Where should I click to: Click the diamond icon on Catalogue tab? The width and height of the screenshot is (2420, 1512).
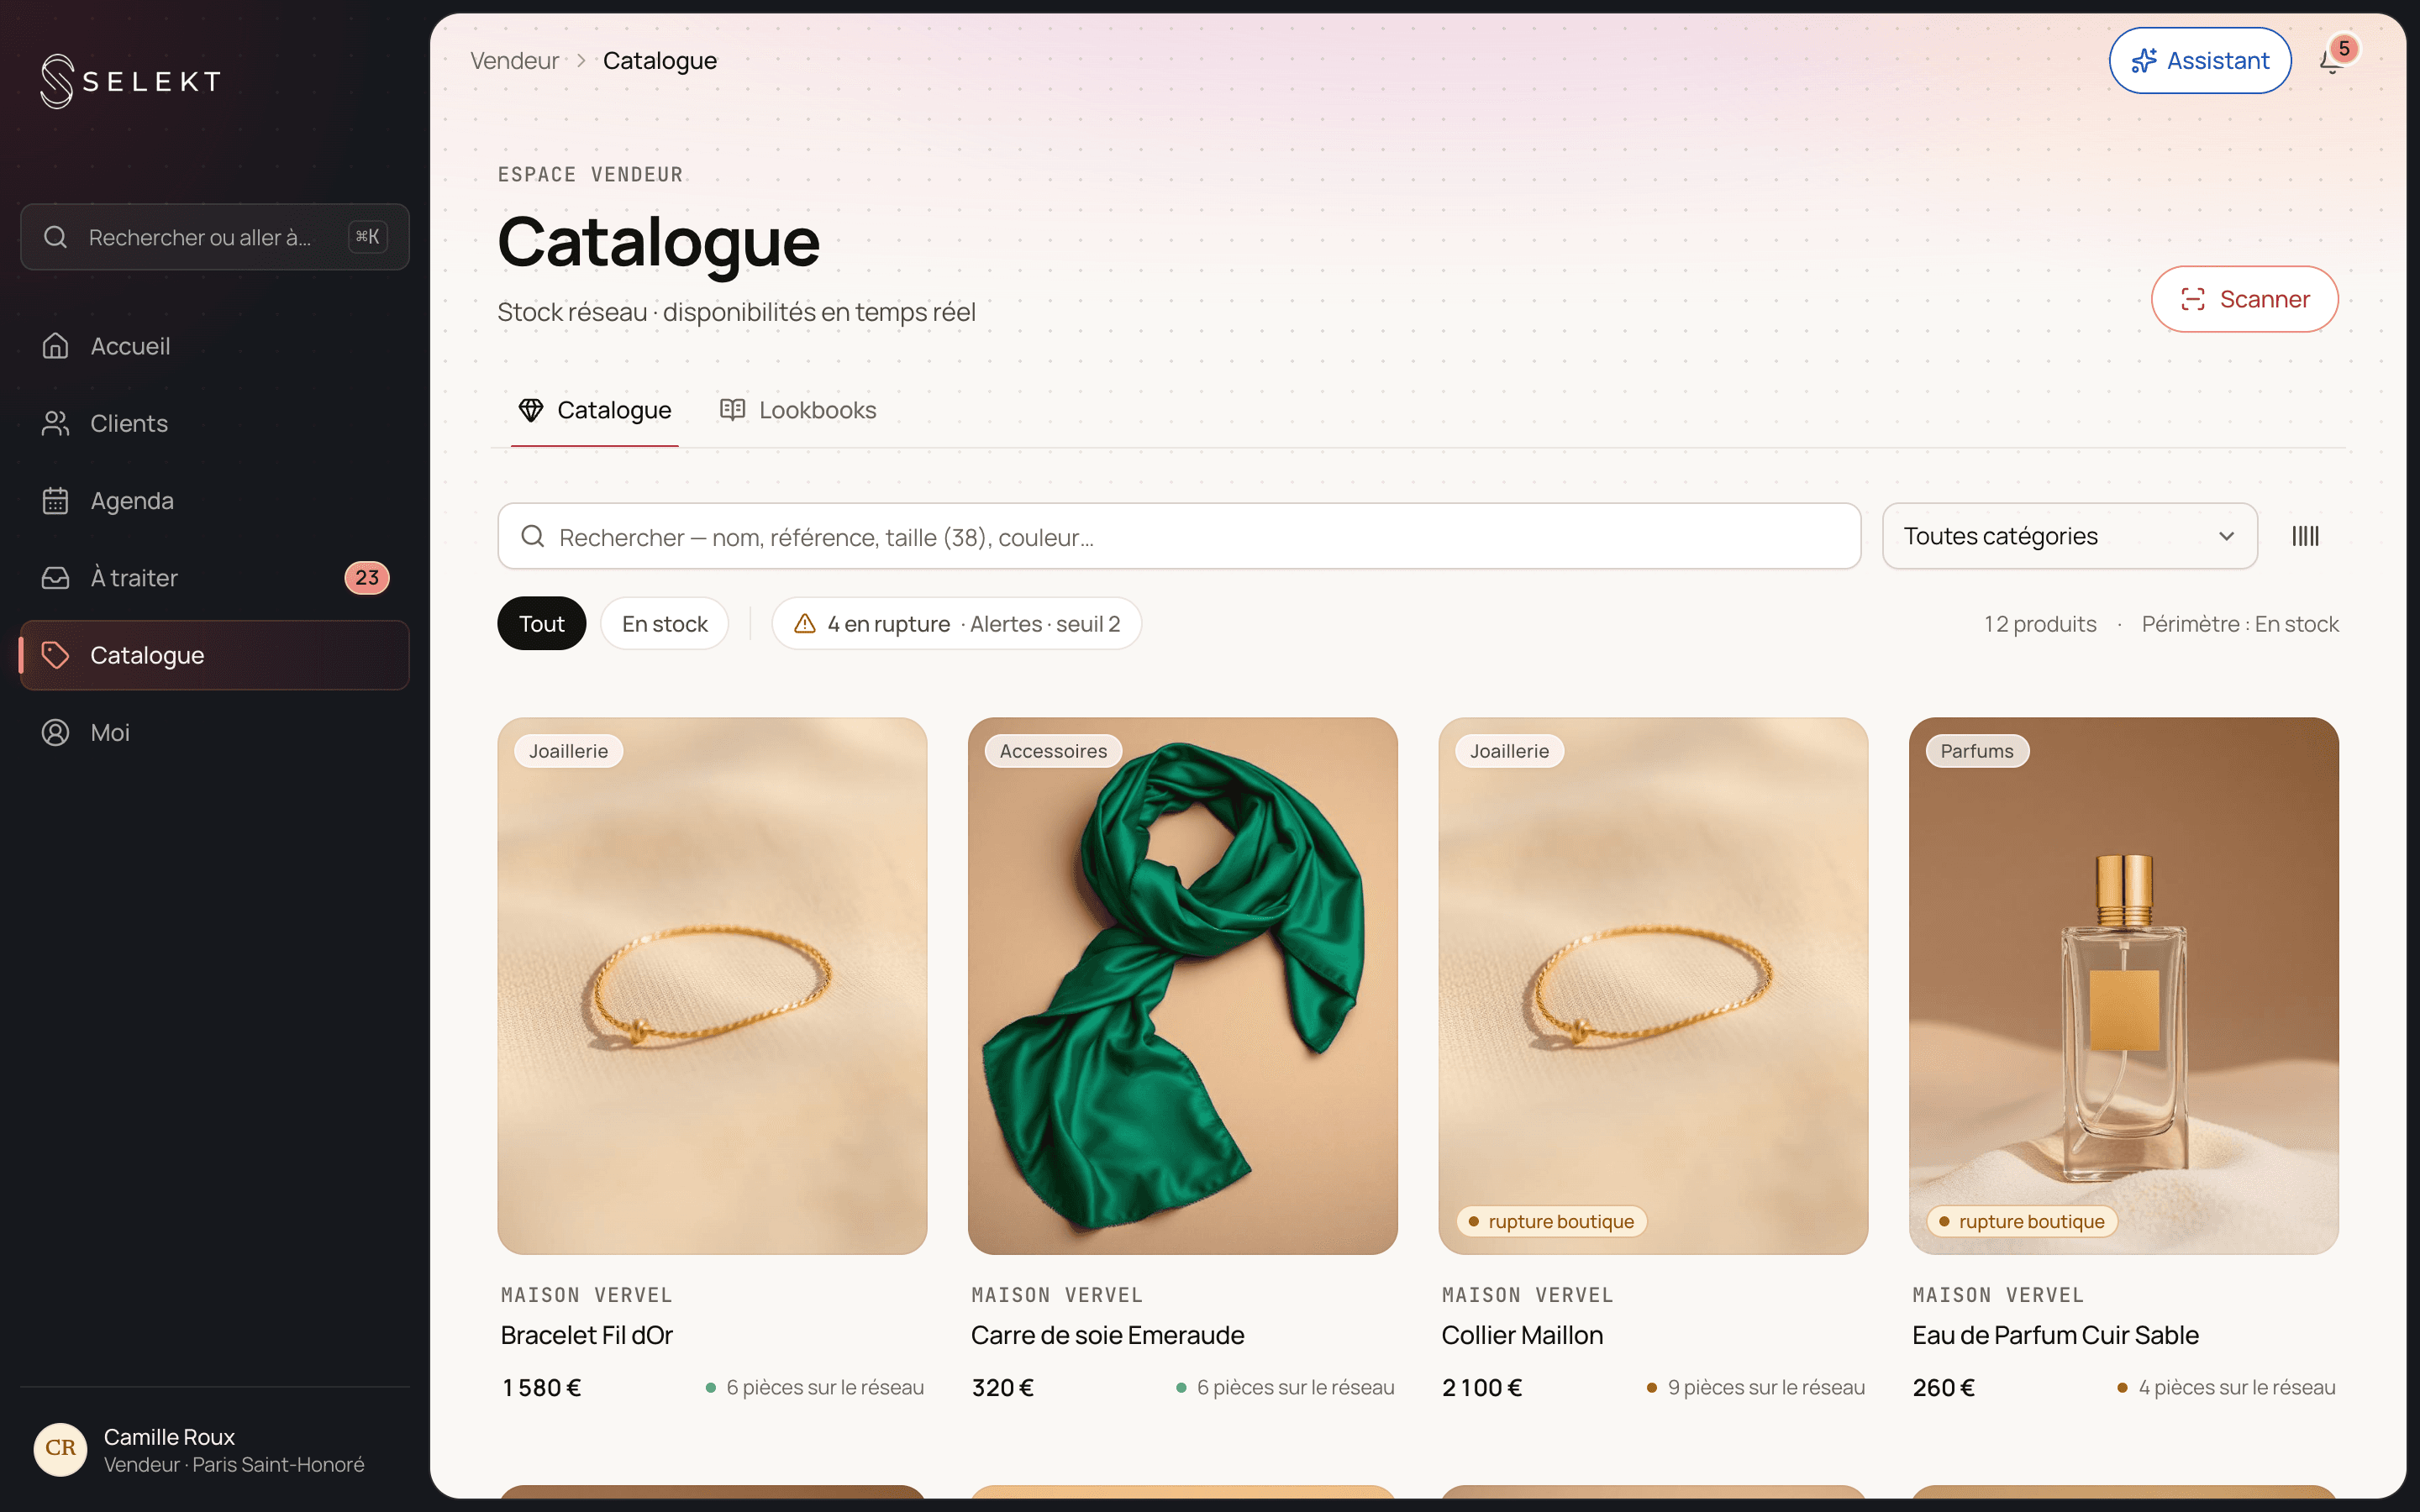[x=530, y=410]
